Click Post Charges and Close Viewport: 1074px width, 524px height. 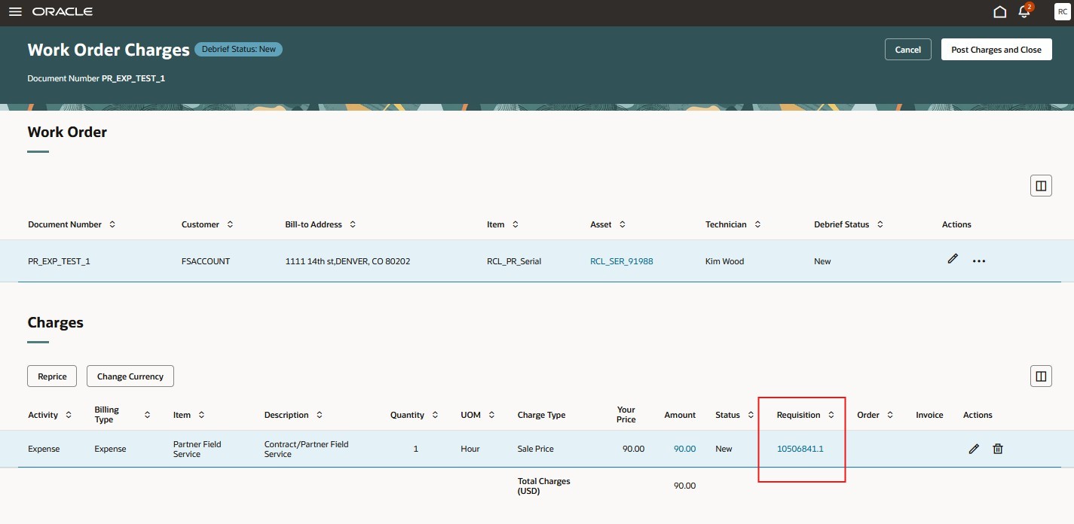pos(996,50)
